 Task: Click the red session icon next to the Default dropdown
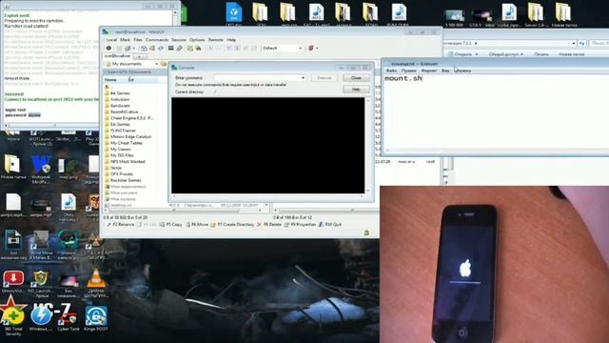pyautogui.click(x=311, y=49)
